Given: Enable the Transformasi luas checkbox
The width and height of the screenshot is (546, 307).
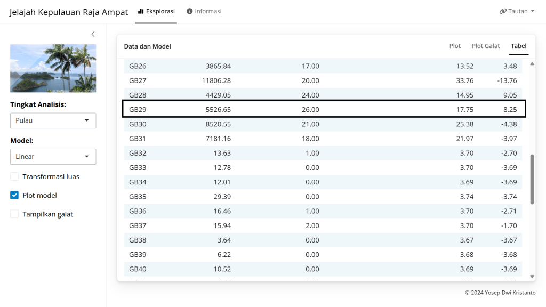Looking at the screenshot, I should click(15, 176).
